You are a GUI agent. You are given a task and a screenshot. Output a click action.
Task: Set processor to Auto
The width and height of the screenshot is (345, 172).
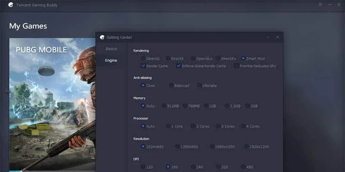click(143, 126)
